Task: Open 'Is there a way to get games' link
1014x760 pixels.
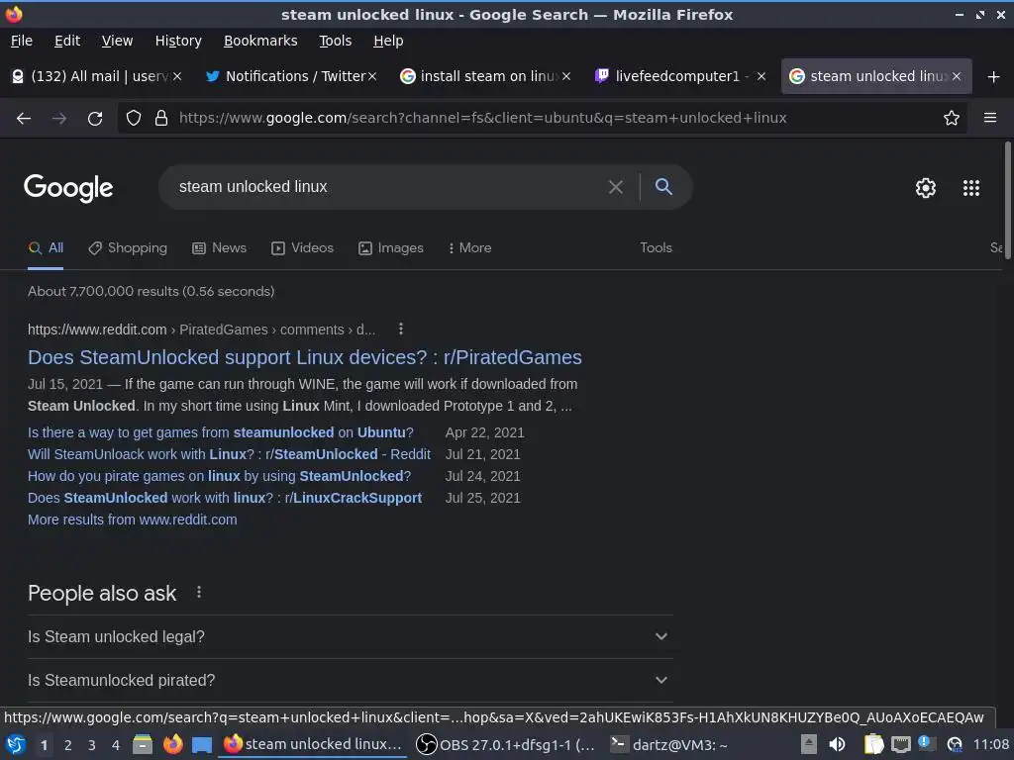Action: click(221, 432)
